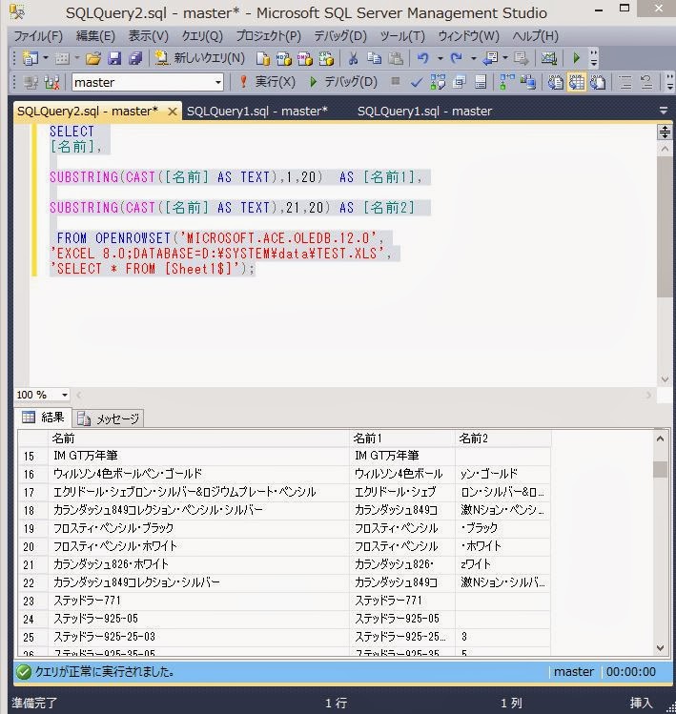Click the デバッグ(D) toolbar button
676x714 pixels.
[x=343, y=82]
